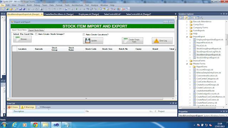Expand the Comp Docs folder
Screen dimensions: 228x128
pos(187,24)
